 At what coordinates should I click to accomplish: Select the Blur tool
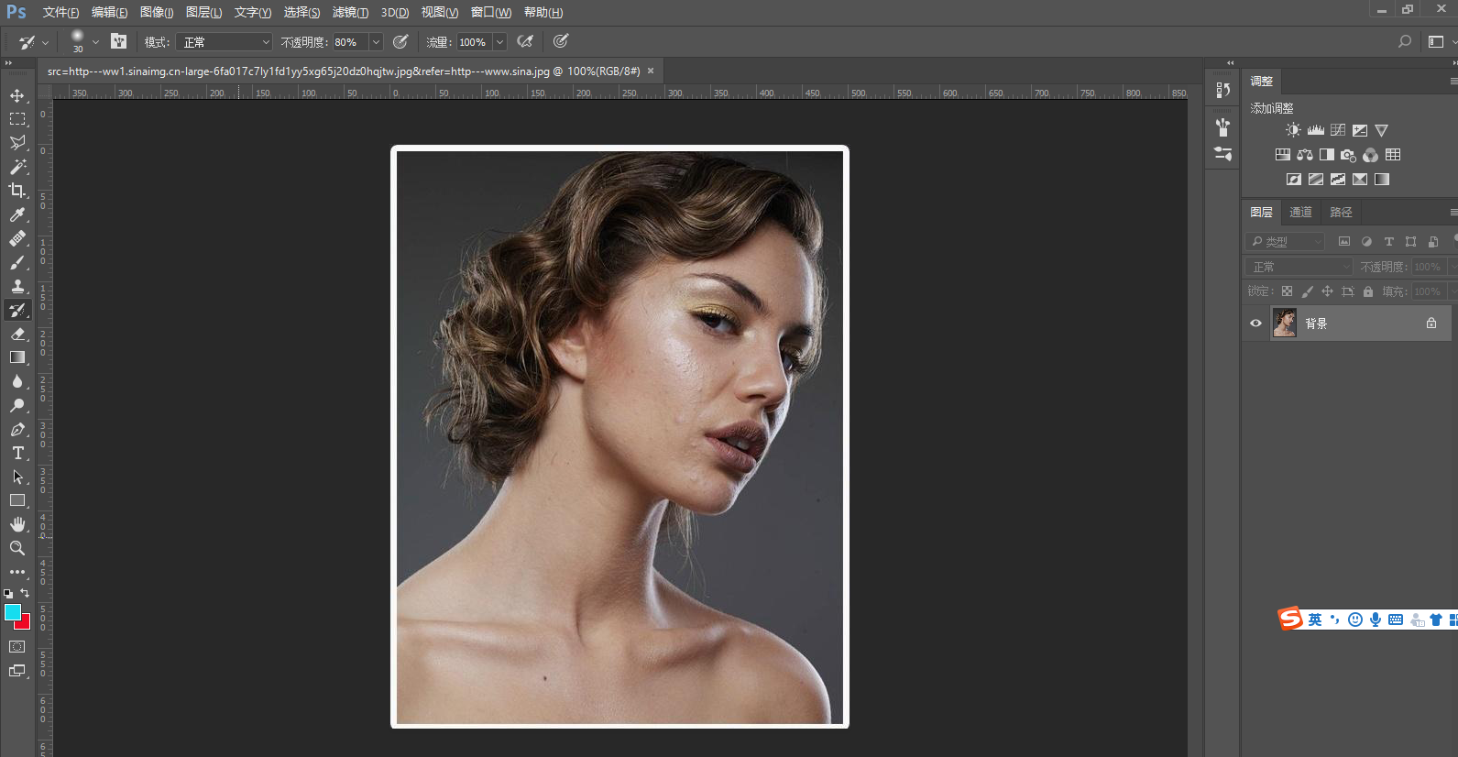(17, 381)
